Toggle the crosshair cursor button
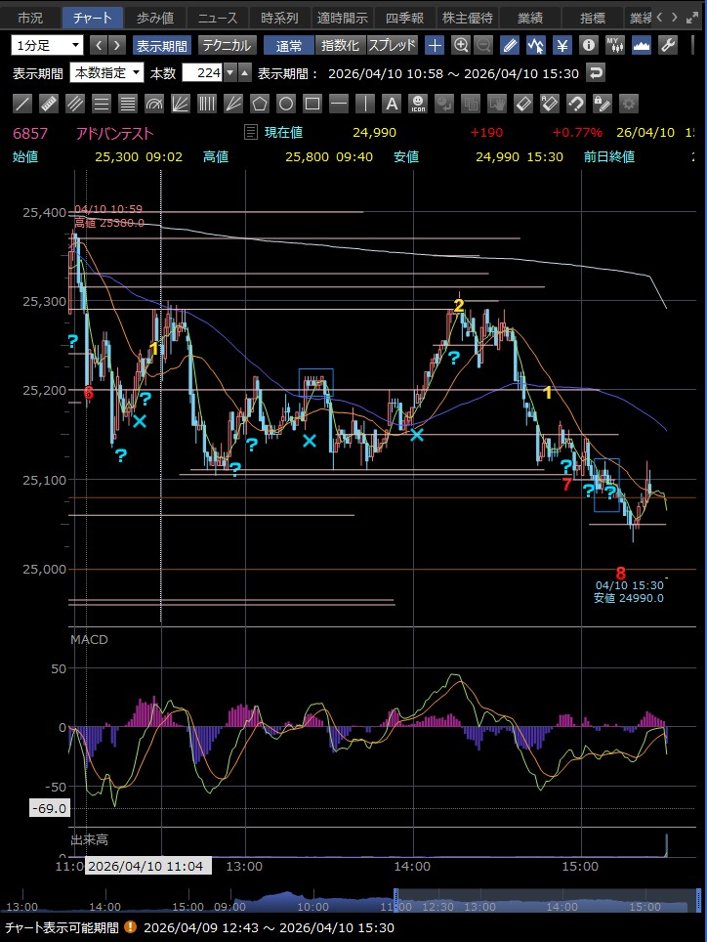Viewport: 707px width, 942px height. click(x=435, y=45)
